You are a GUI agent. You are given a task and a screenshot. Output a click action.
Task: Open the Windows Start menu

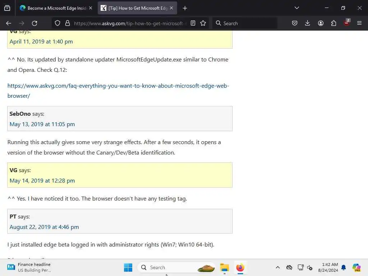[128, 267]
